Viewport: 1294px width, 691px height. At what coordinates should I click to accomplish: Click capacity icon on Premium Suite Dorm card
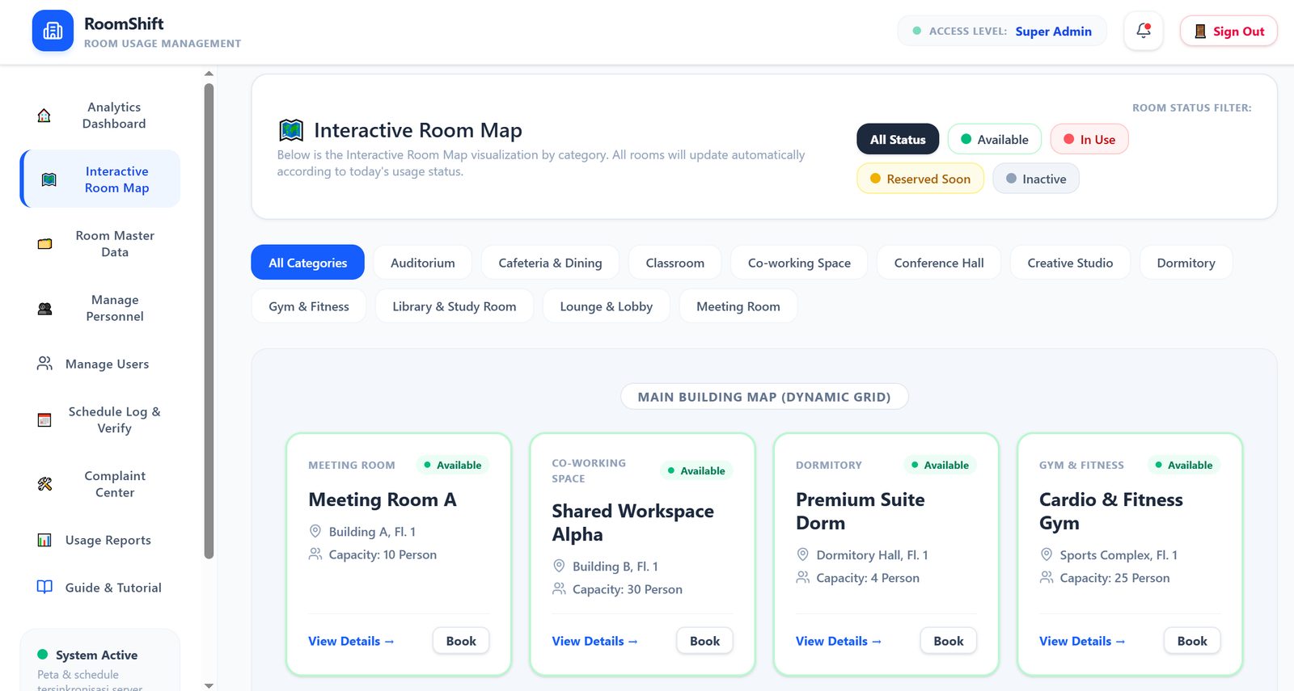[x=802, y=578]
